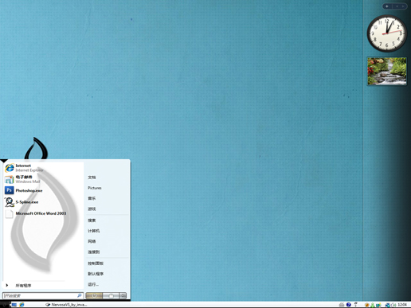The width and height of the screenshot is (411, 308).
Task: Click the green person tray icon
Action: click(373, 305)
